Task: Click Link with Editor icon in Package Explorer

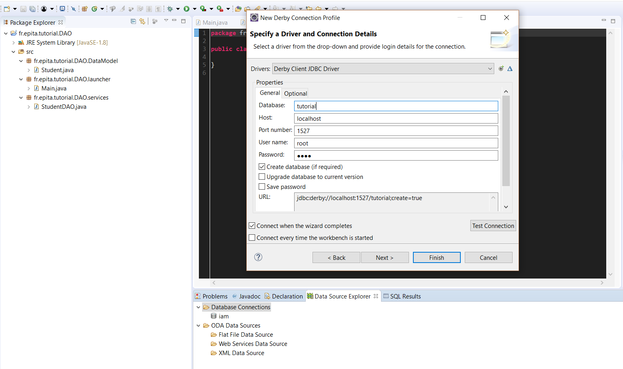Action: [142, 21]
